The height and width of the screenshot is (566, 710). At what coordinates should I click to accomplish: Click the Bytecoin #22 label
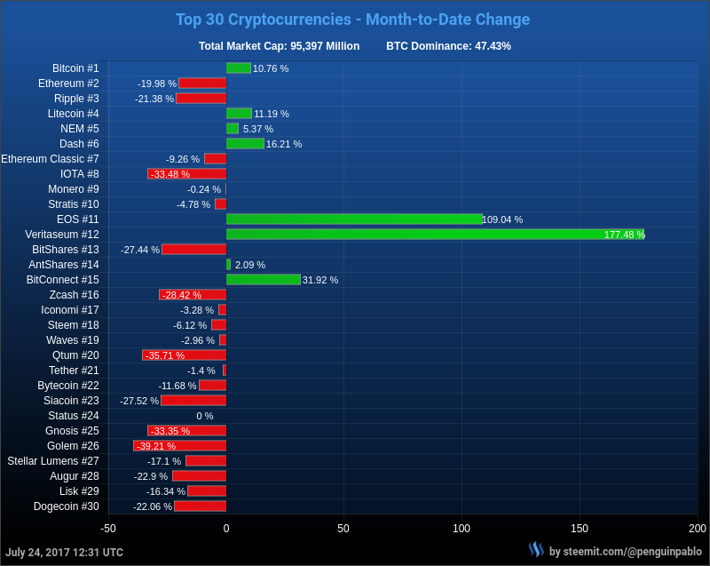(x=68, y=386)
